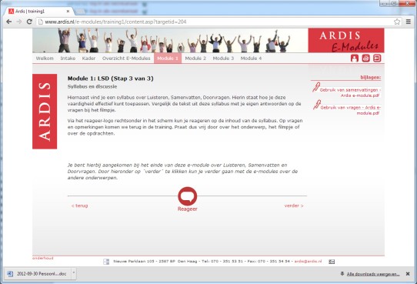Click the logout arrow icon
The image size is (417, 284).
coord(377,58)
